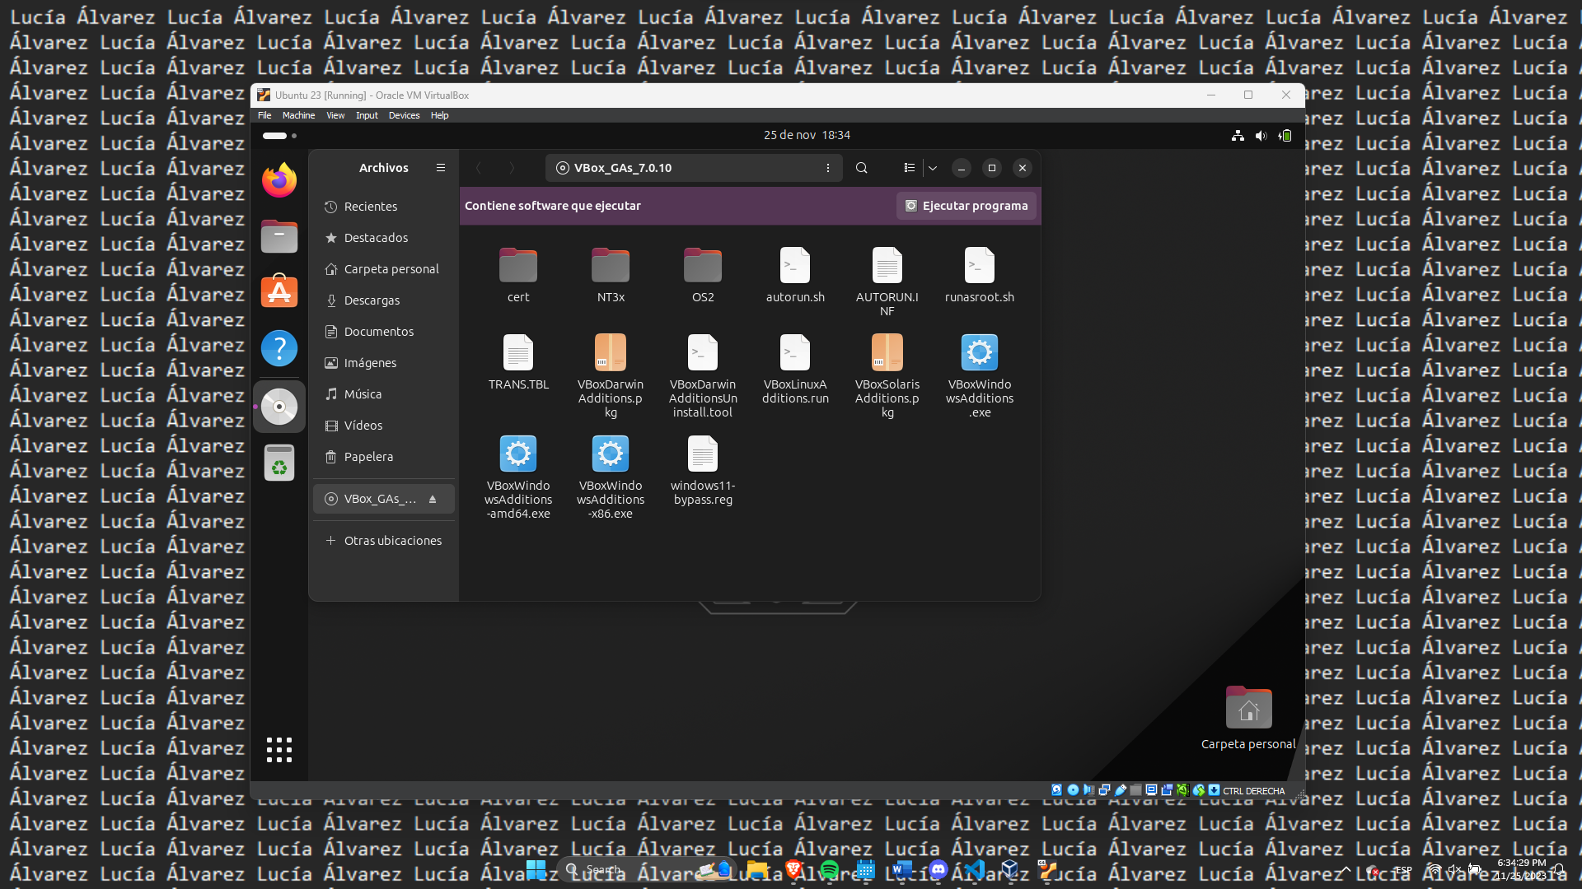Expand the view options dropdown arrow
Viewport: 1582px width, 889px height.
click(933, 168)
